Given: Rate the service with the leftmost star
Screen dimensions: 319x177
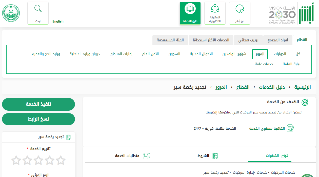Looking at the screenshot, I should pyautogui.click(x=16, y=160).
